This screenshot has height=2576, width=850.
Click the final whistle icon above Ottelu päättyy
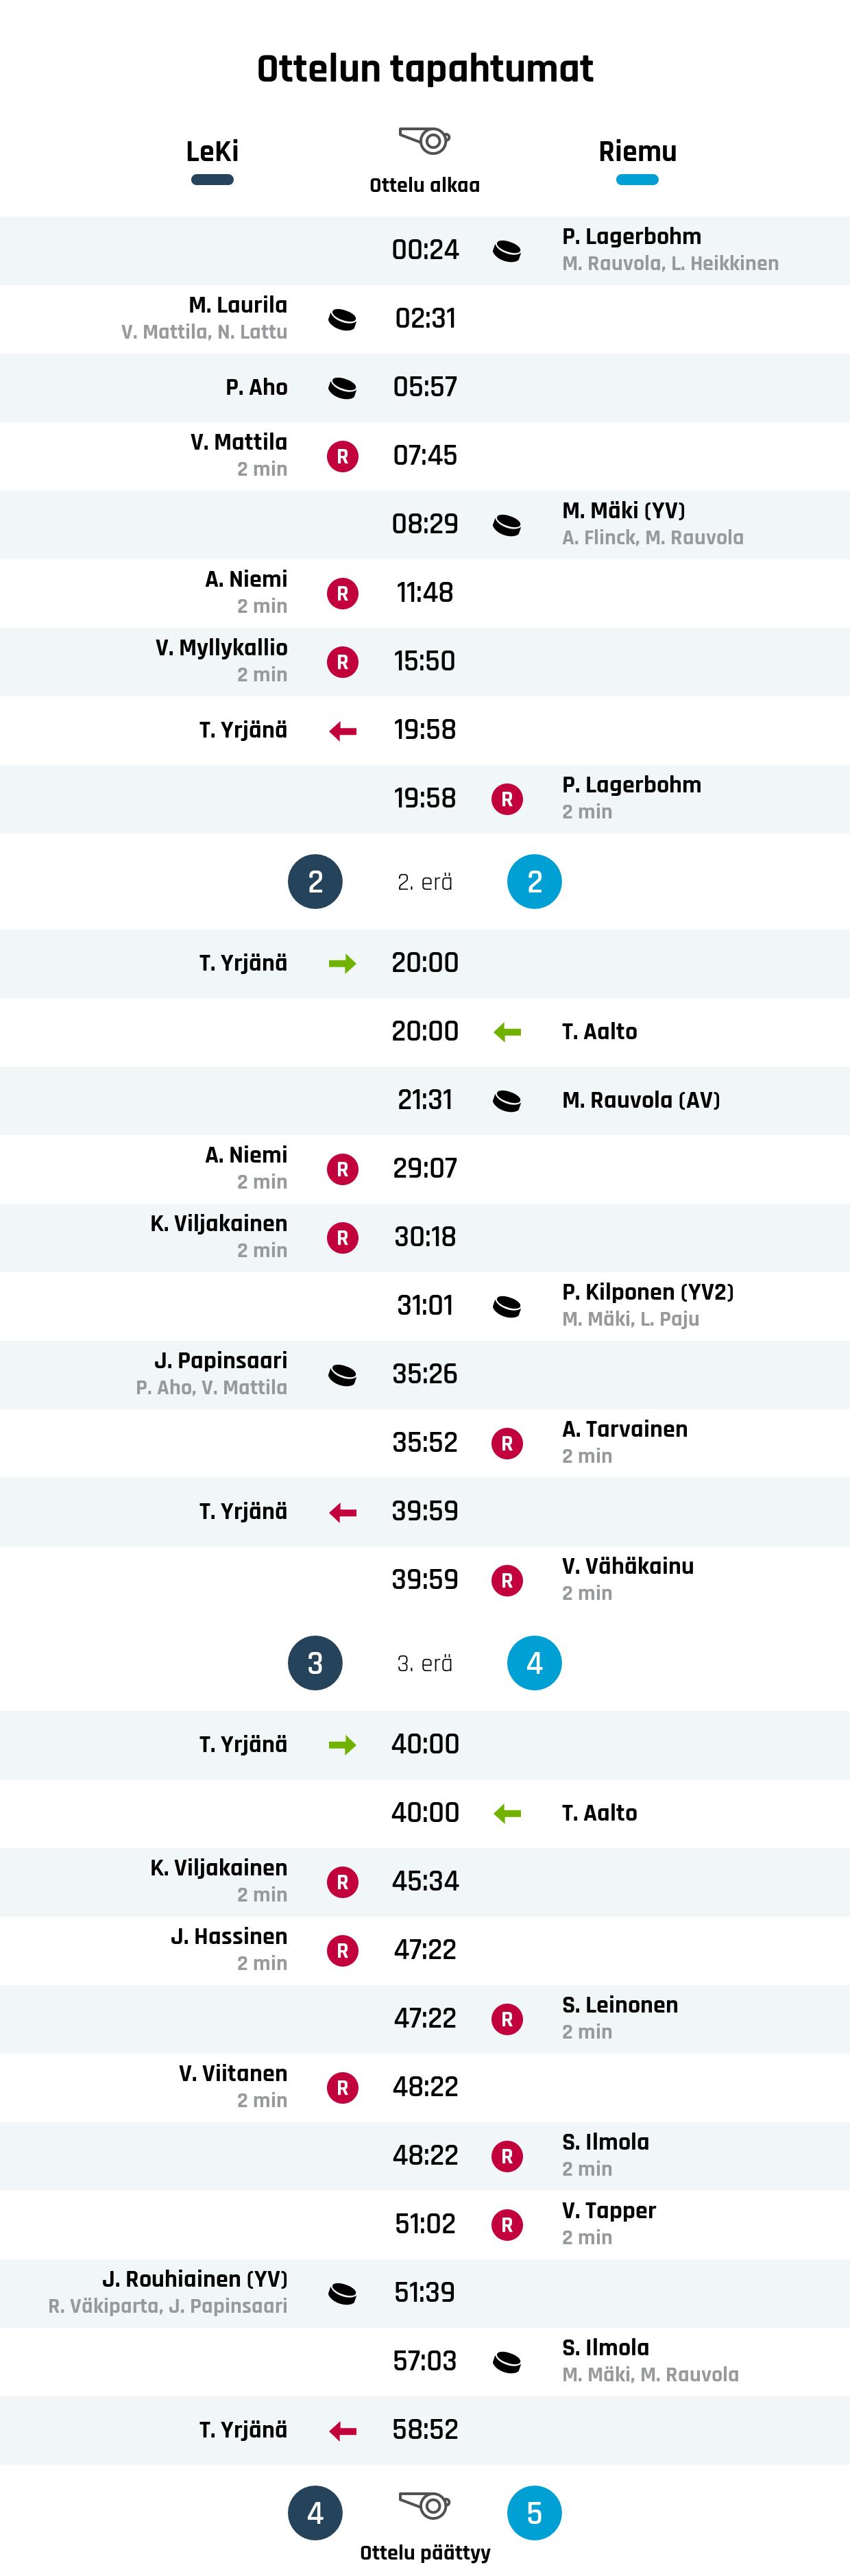coord(425,2504)
